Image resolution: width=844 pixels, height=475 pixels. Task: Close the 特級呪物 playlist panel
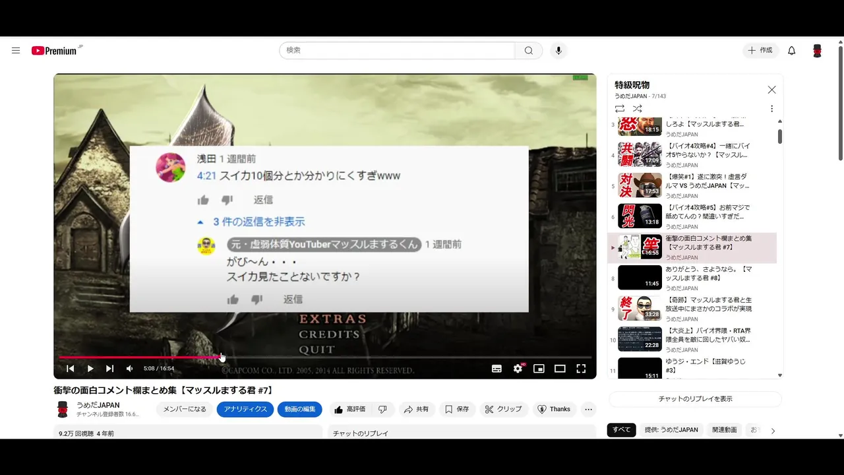(x=771, y=90)
